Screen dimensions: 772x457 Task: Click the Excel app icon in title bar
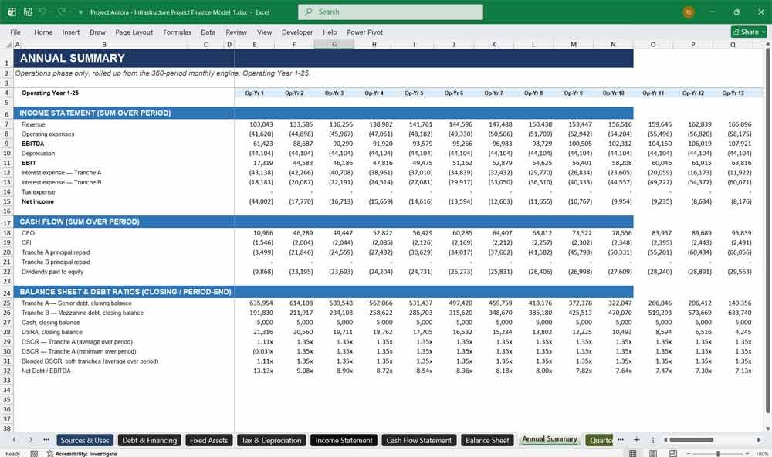[12, 12]
